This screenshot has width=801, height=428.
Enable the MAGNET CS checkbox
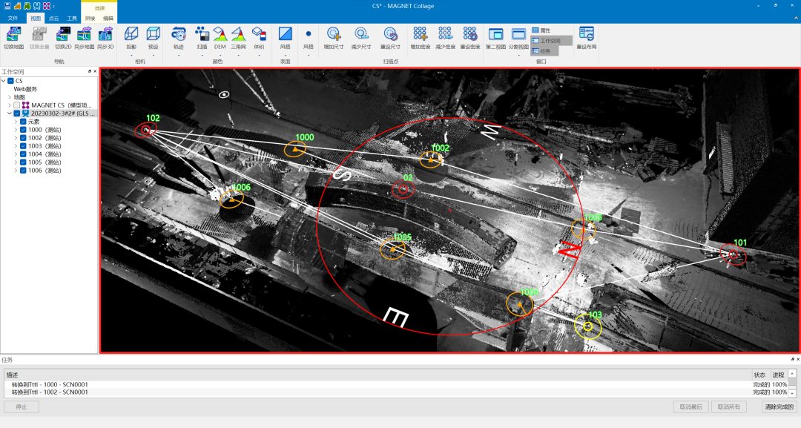17,105
